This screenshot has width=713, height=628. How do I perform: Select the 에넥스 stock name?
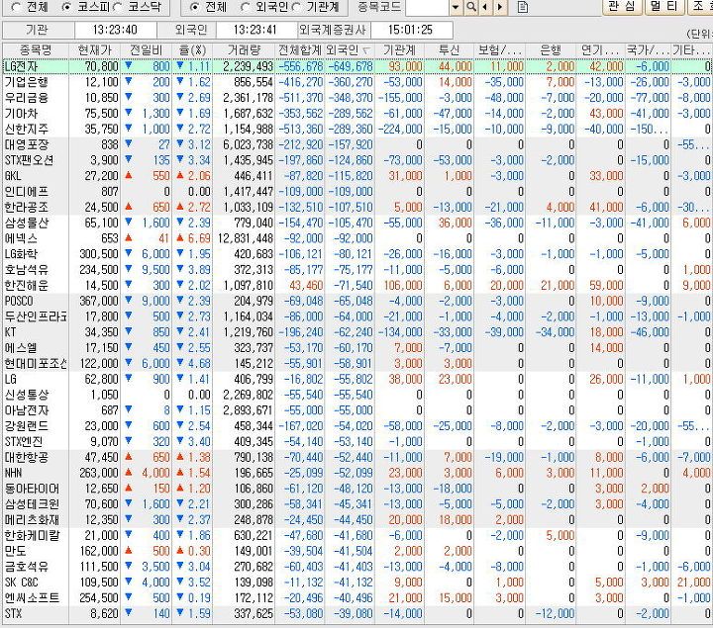tap(21, 238)
